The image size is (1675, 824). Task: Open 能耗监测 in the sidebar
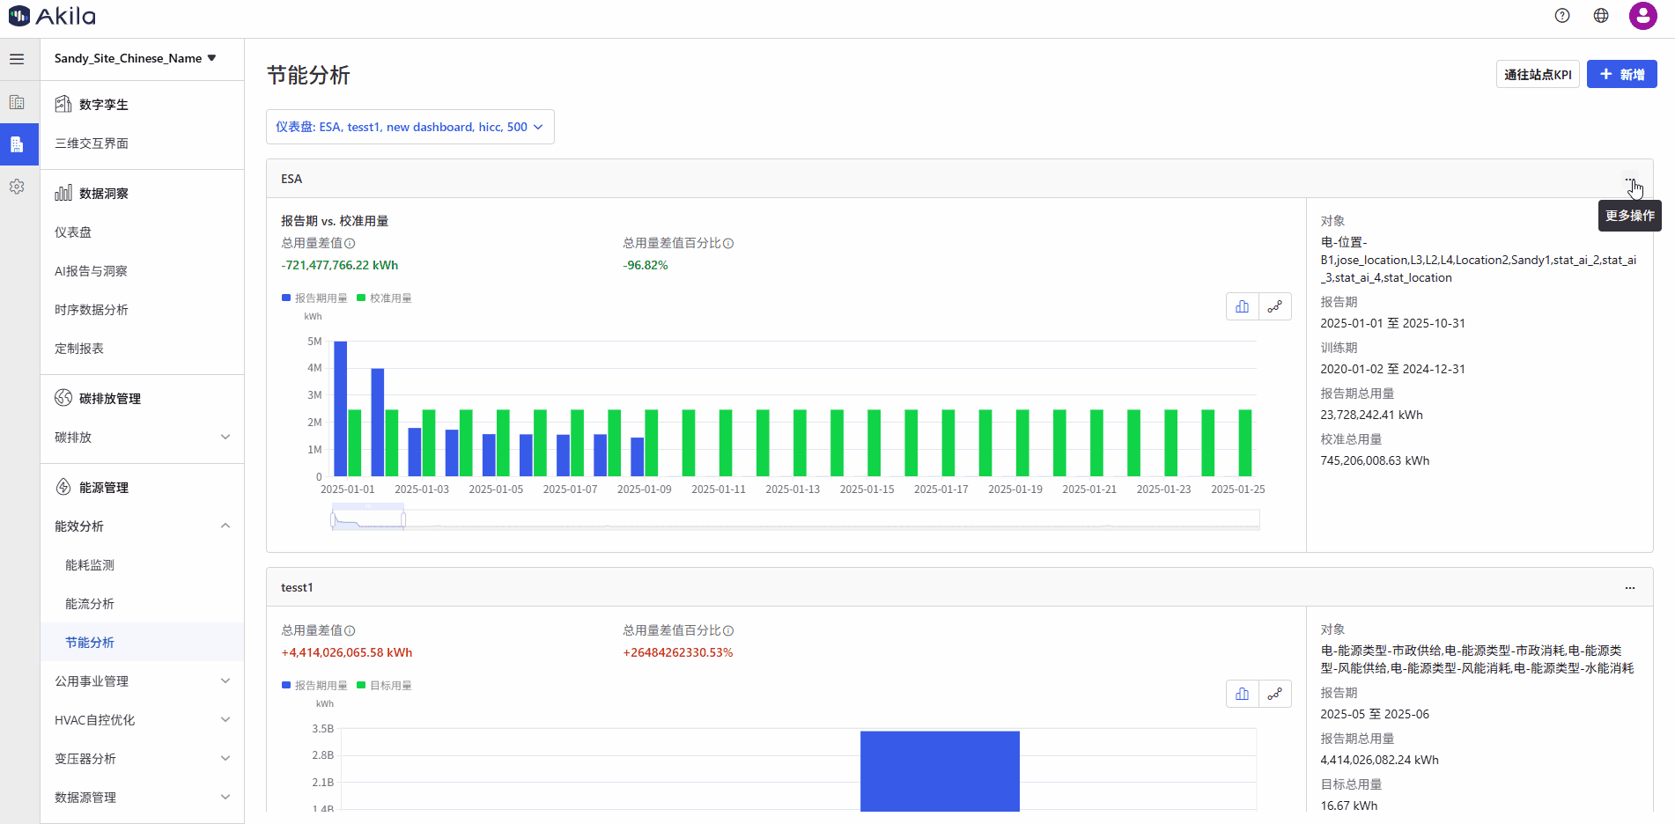pos(90,565)
